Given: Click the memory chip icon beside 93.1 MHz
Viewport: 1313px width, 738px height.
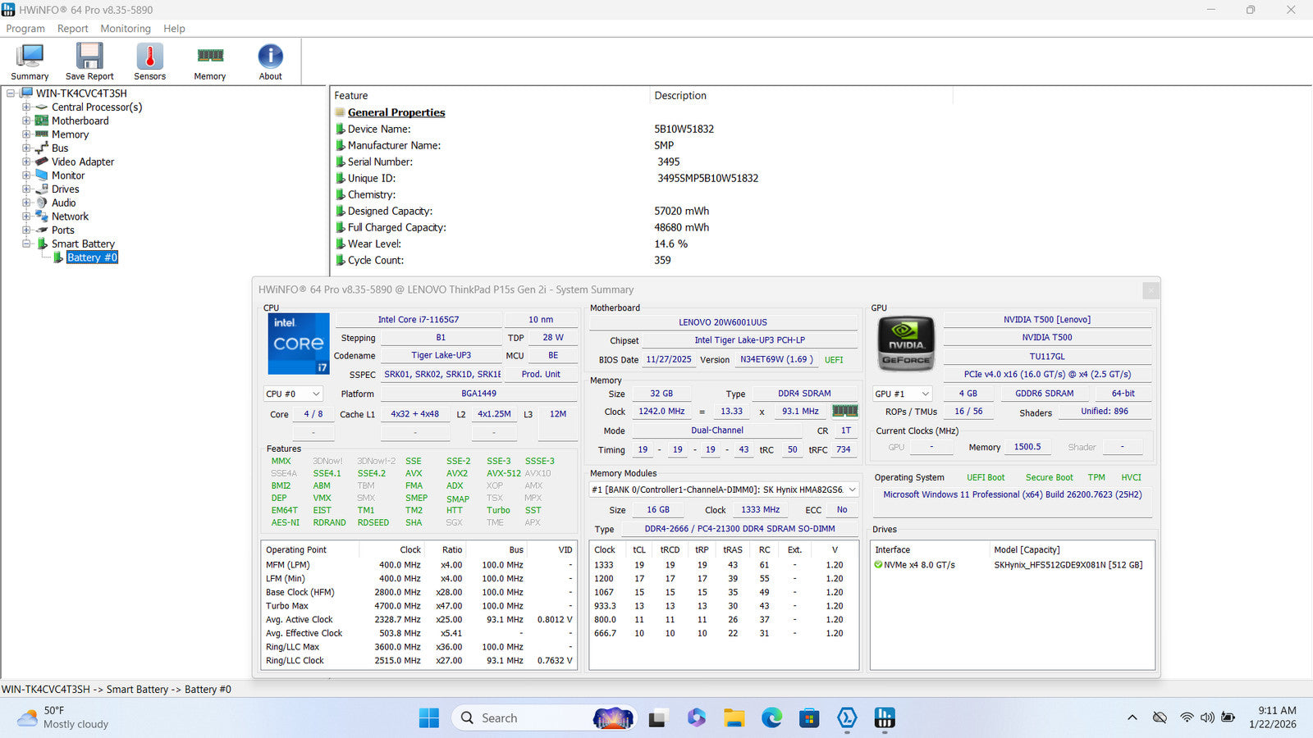Looking at the screenshot, I should (x=844, y=411).
